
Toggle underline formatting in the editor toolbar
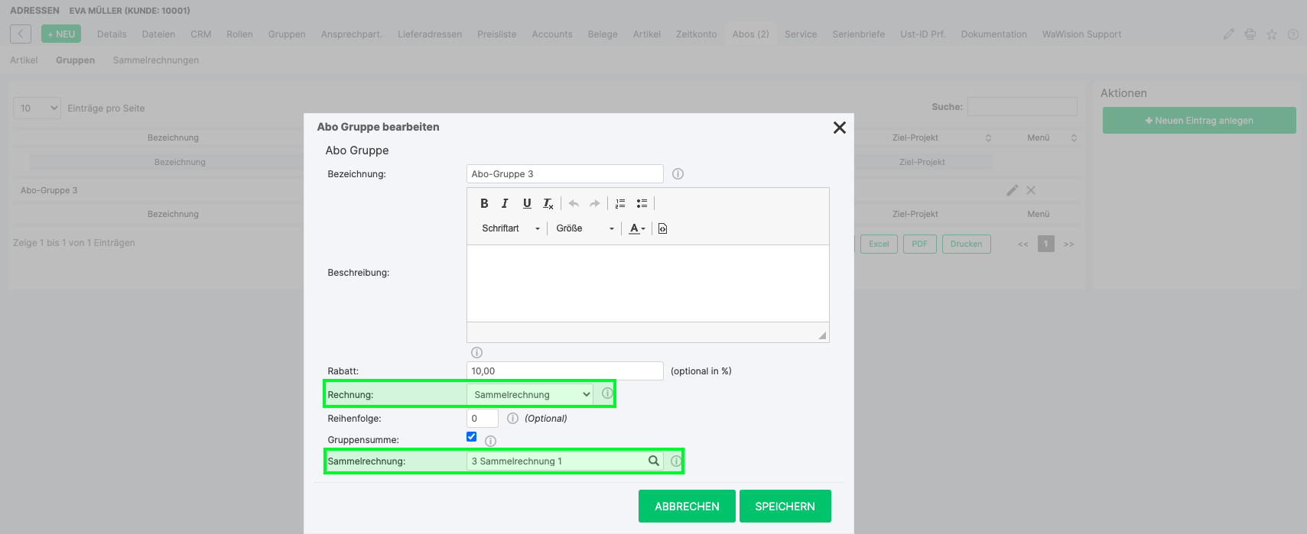point(527,203)
